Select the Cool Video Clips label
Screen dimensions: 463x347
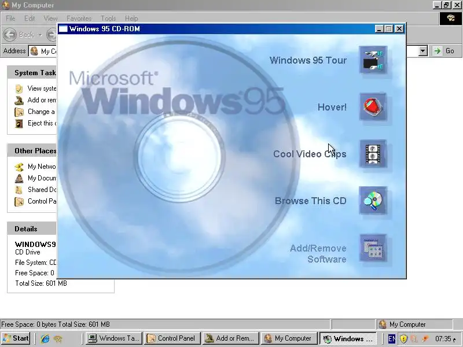[310, 154]
